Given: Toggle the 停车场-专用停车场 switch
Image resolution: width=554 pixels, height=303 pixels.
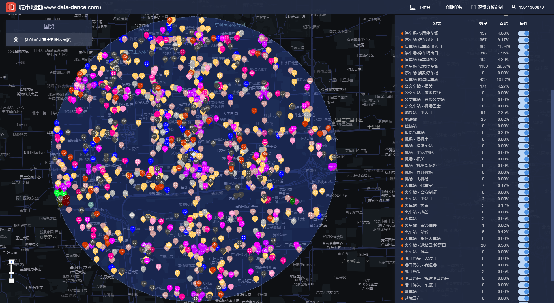Looking at the screenshot, I should click(x=523, y=33).
